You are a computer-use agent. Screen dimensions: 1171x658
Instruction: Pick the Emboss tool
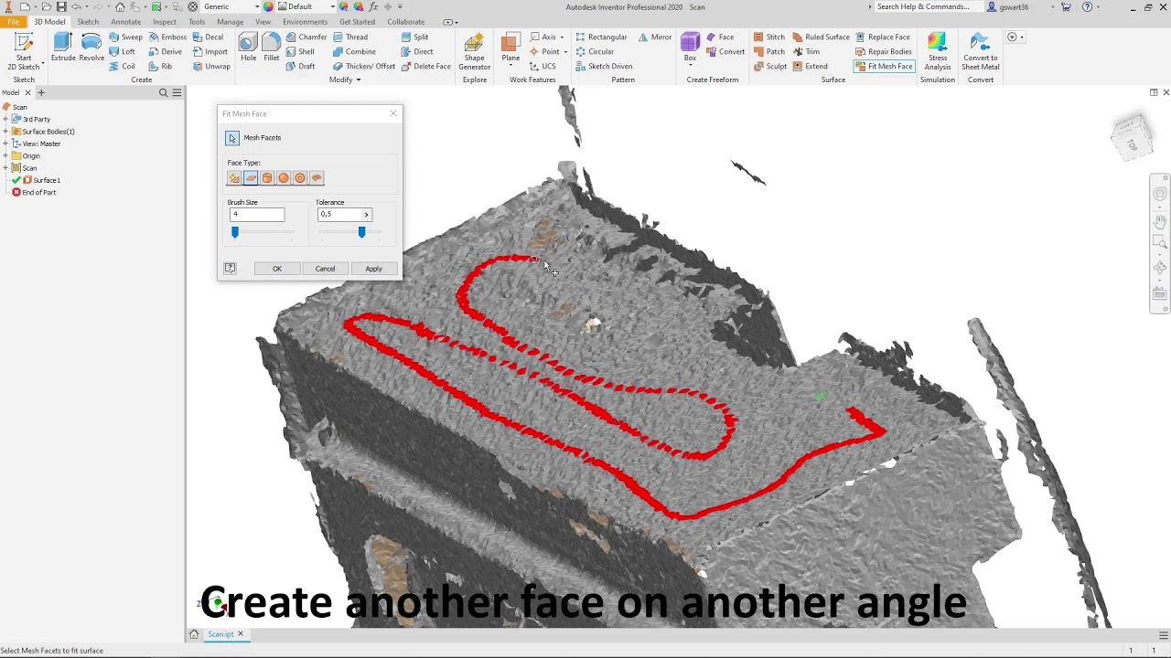167,37
